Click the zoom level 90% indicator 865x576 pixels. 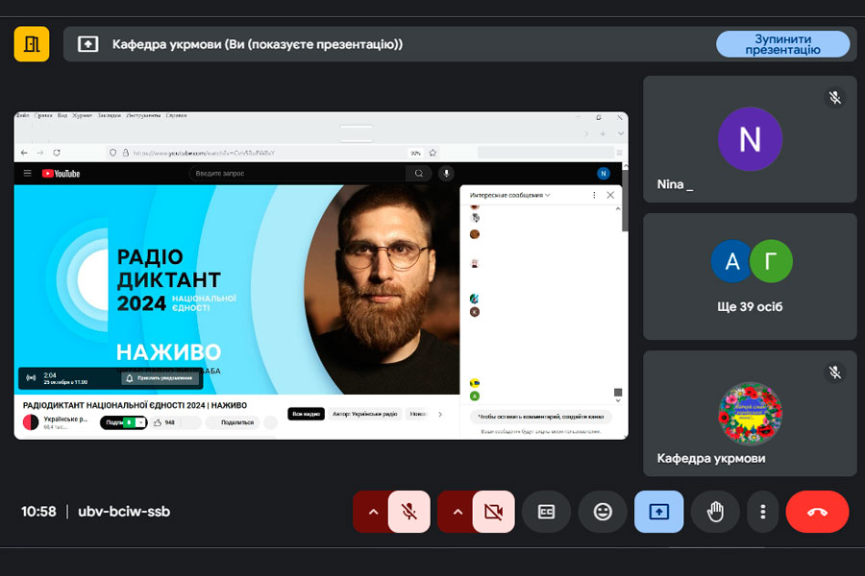[x=415, y=153]
